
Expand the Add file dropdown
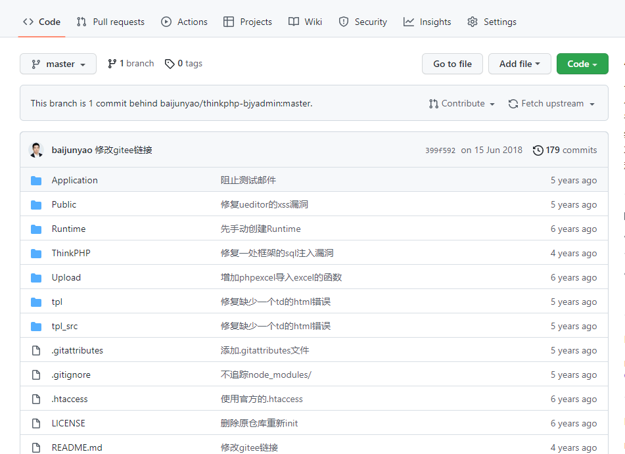(520, 64)
